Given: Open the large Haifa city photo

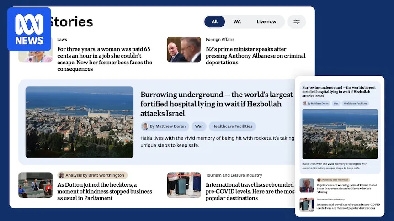Looking at the screenshot, I should pos(80,122).
